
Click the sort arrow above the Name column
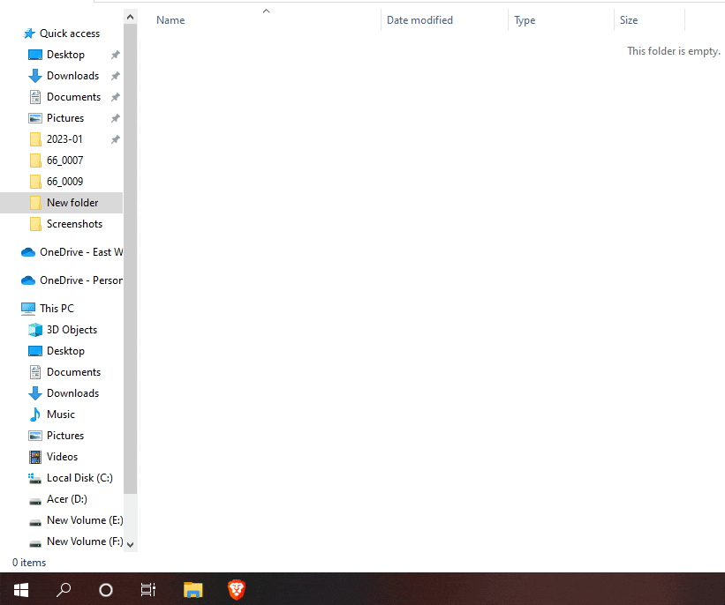tap(266, 11)
